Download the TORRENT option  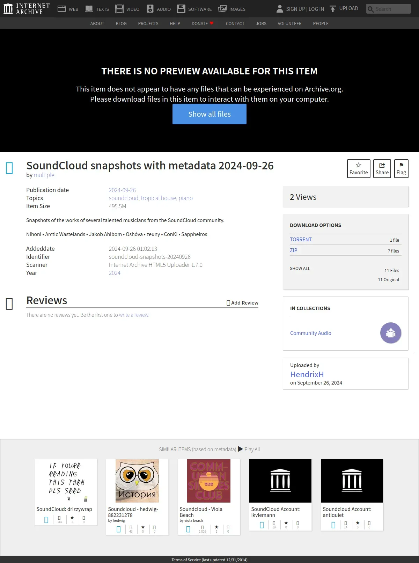pos(301,239)
